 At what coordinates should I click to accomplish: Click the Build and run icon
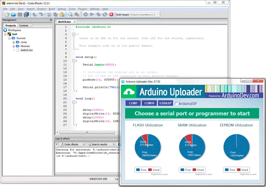tap(98, 15)
